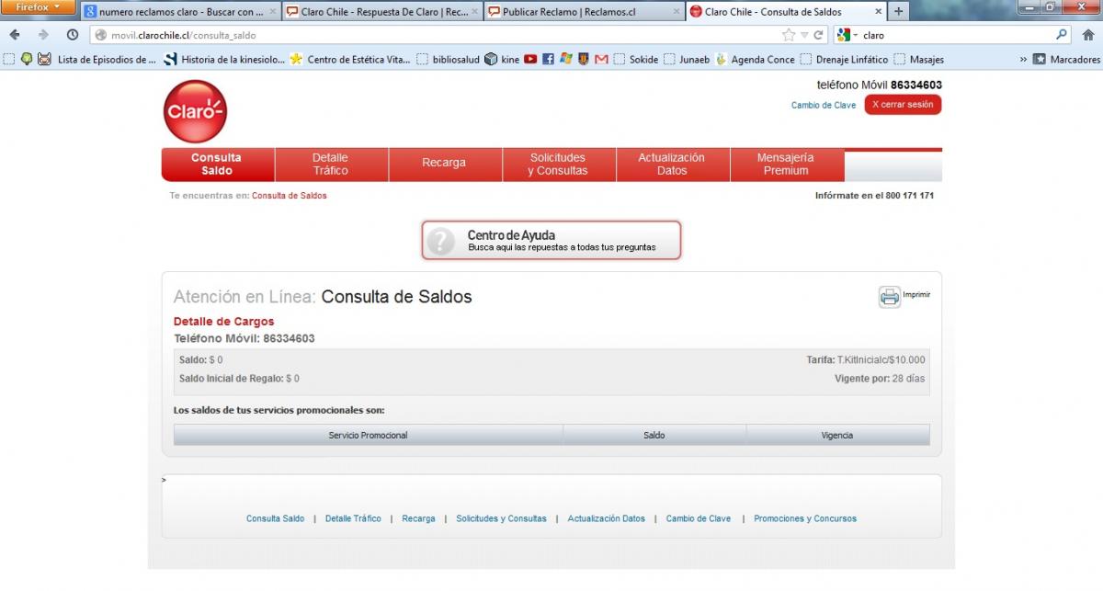Open the Facebook bookmark icon
1103x591 pixels.
pos(548,60)
